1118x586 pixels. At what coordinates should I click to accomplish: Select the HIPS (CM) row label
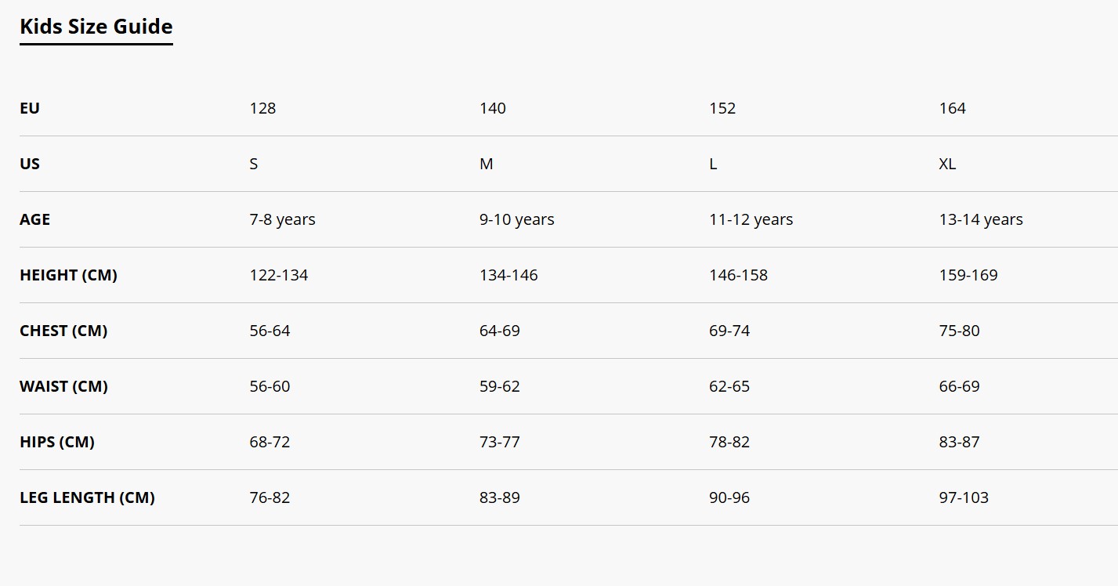pyautogui.click(x=57, y=442)
